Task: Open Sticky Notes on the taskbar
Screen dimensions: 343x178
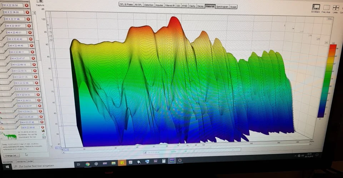Action: coord(122,163)
